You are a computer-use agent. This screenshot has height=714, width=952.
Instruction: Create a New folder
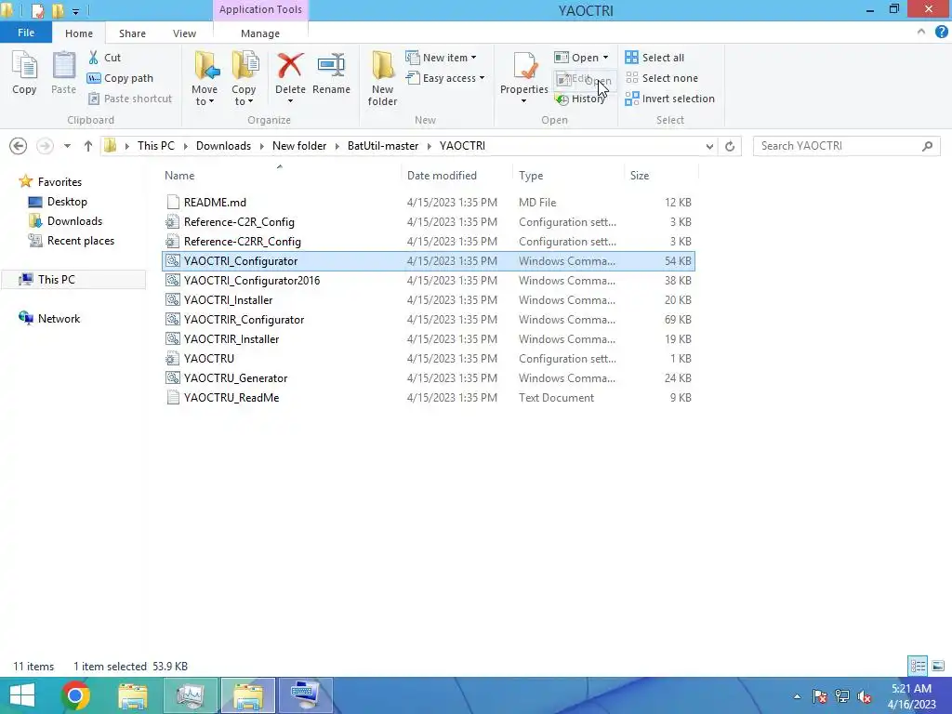point(382,78)
